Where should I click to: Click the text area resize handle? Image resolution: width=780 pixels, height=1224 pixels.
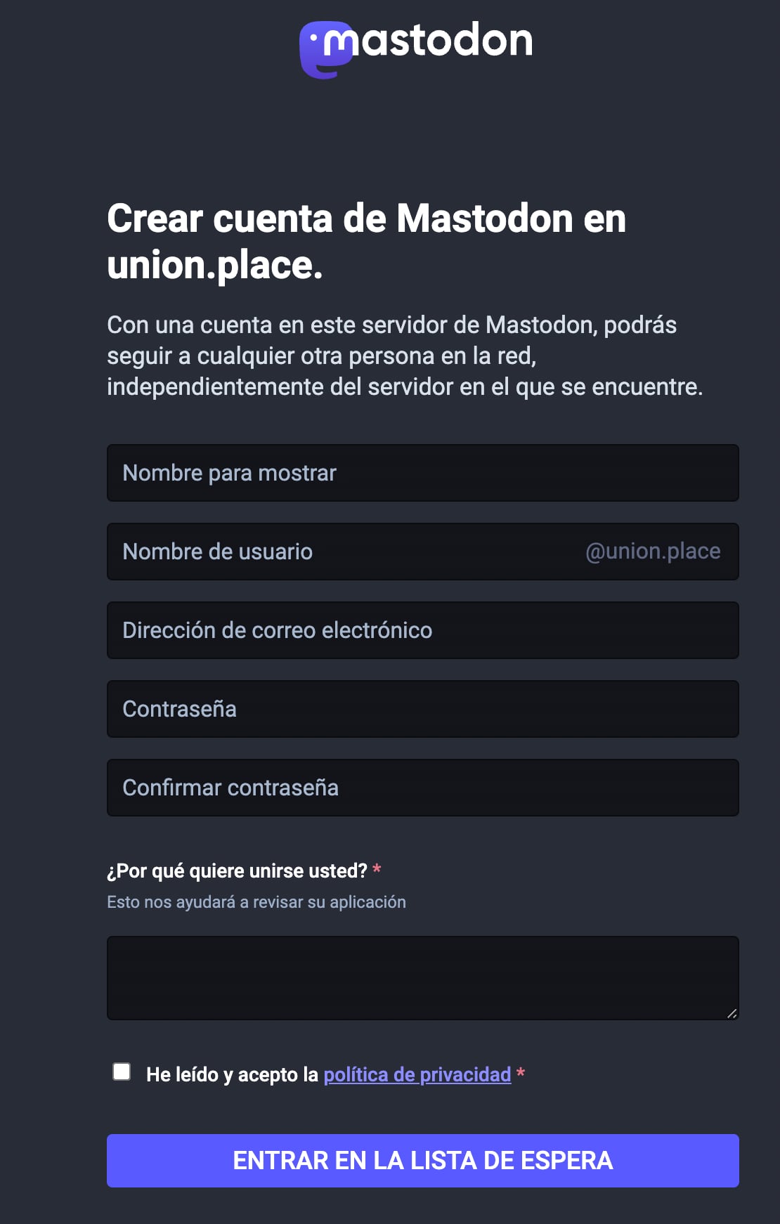[732, 1013]
